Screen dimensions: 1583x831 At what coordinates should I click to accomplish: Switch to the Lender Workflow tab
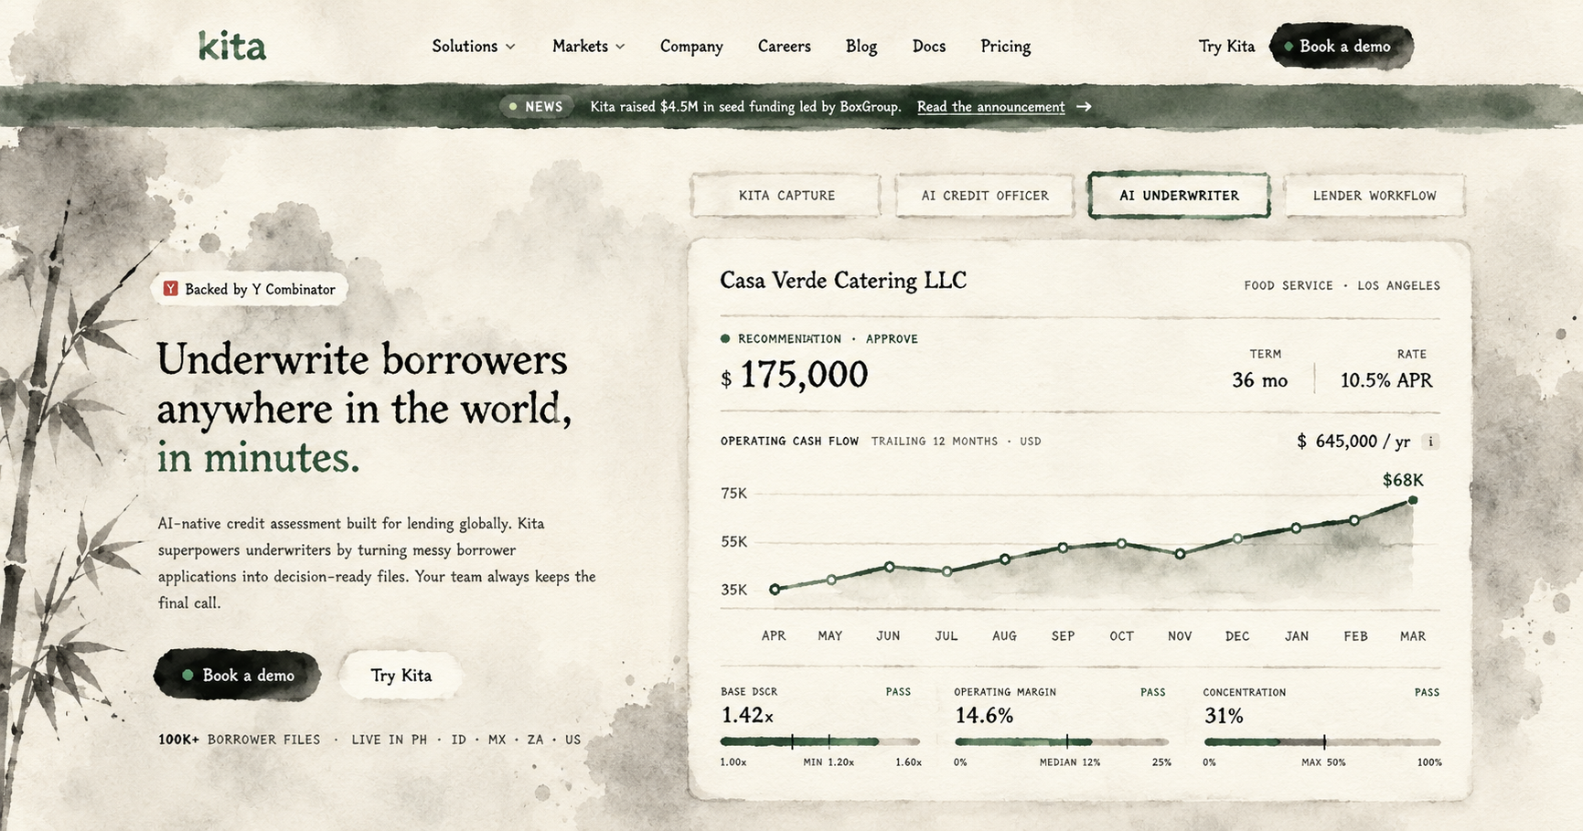(1374, 196)
